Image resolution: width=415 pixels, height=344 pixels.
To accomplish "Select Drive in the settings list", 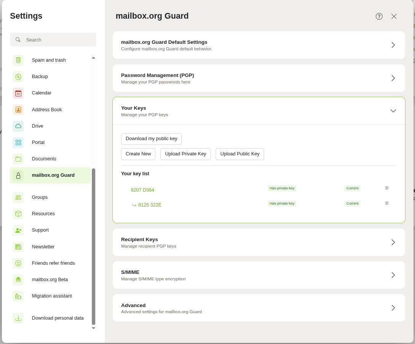I will coord(50,126).
